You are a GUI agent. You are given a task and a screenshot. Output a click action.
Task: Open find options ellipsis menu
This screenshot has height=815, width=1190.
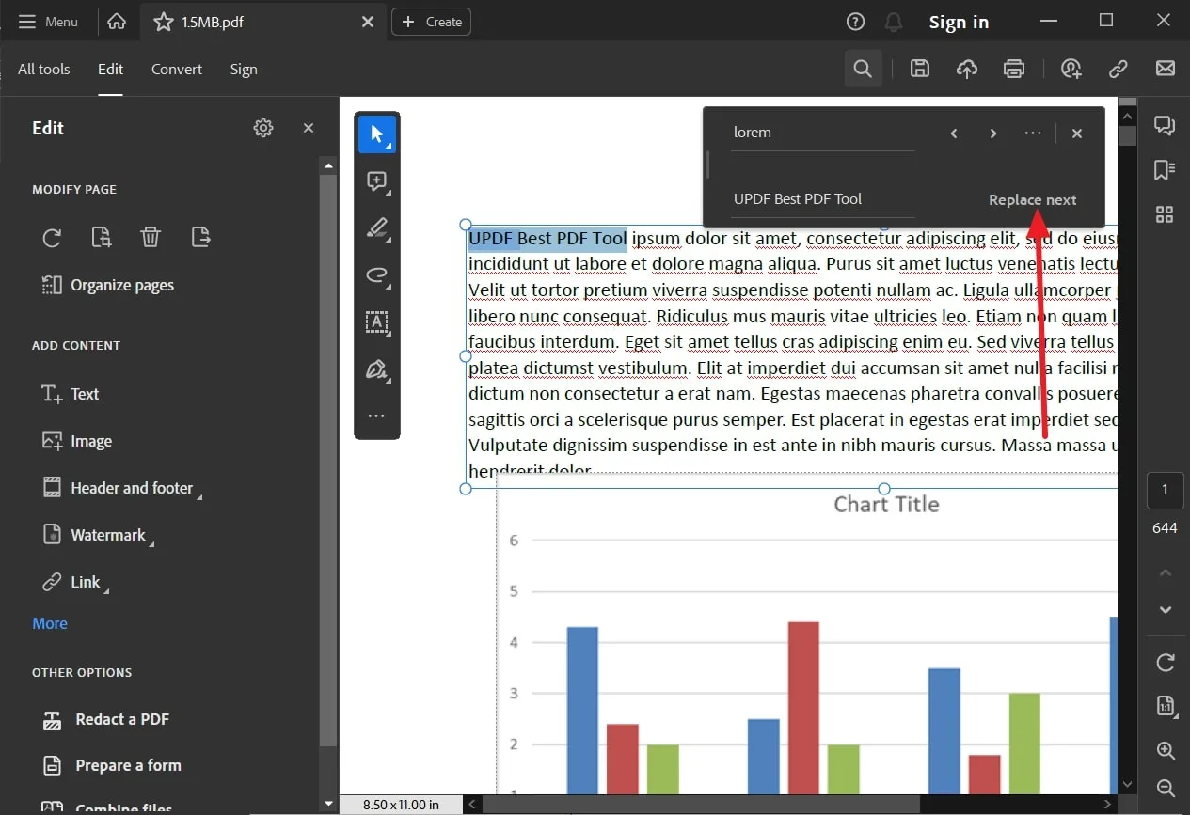pyautogui.click(x=1033, y=133)
